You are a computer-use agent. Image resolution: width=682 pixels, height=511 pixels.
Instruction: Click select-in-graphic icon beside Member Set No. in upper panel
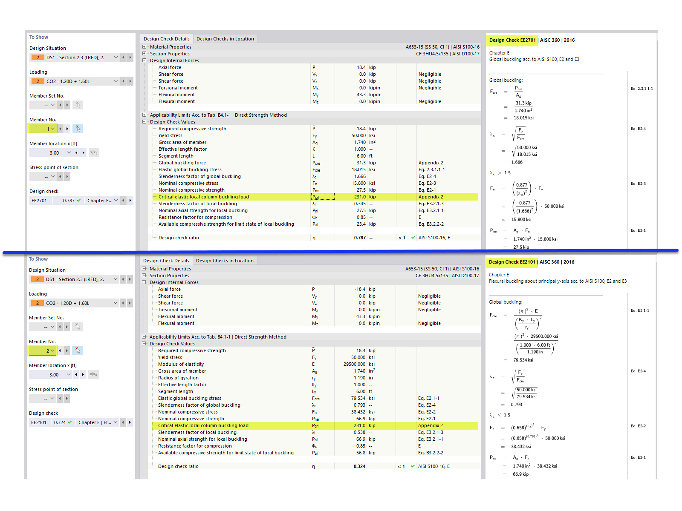pos(78,105)
